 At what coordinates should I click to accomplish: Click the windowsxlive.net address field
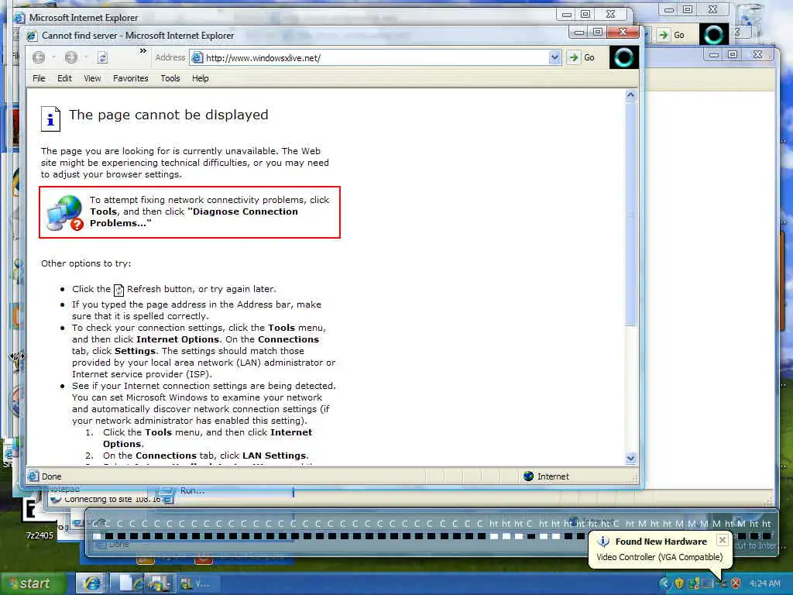pos(376,57)
